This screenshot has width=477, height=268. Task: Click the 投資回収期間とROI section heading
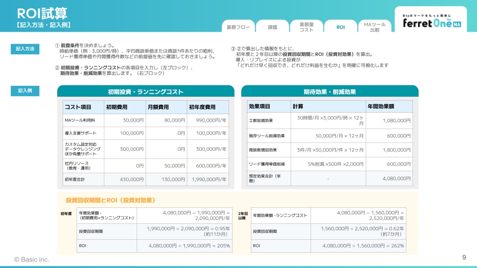point(111,200)
